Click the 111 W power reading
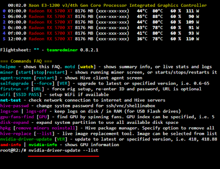Screen dimensions: 220x169 pos(192,11)
